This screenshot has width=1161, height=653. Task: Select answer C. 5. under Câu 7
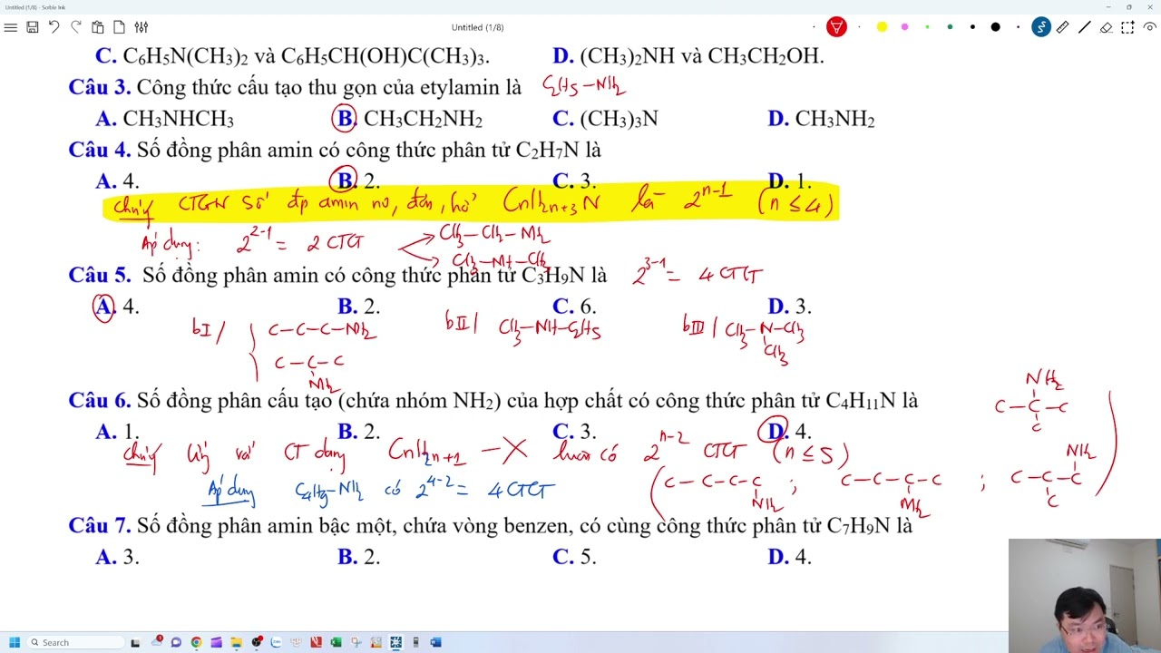(x=574, y=557)
